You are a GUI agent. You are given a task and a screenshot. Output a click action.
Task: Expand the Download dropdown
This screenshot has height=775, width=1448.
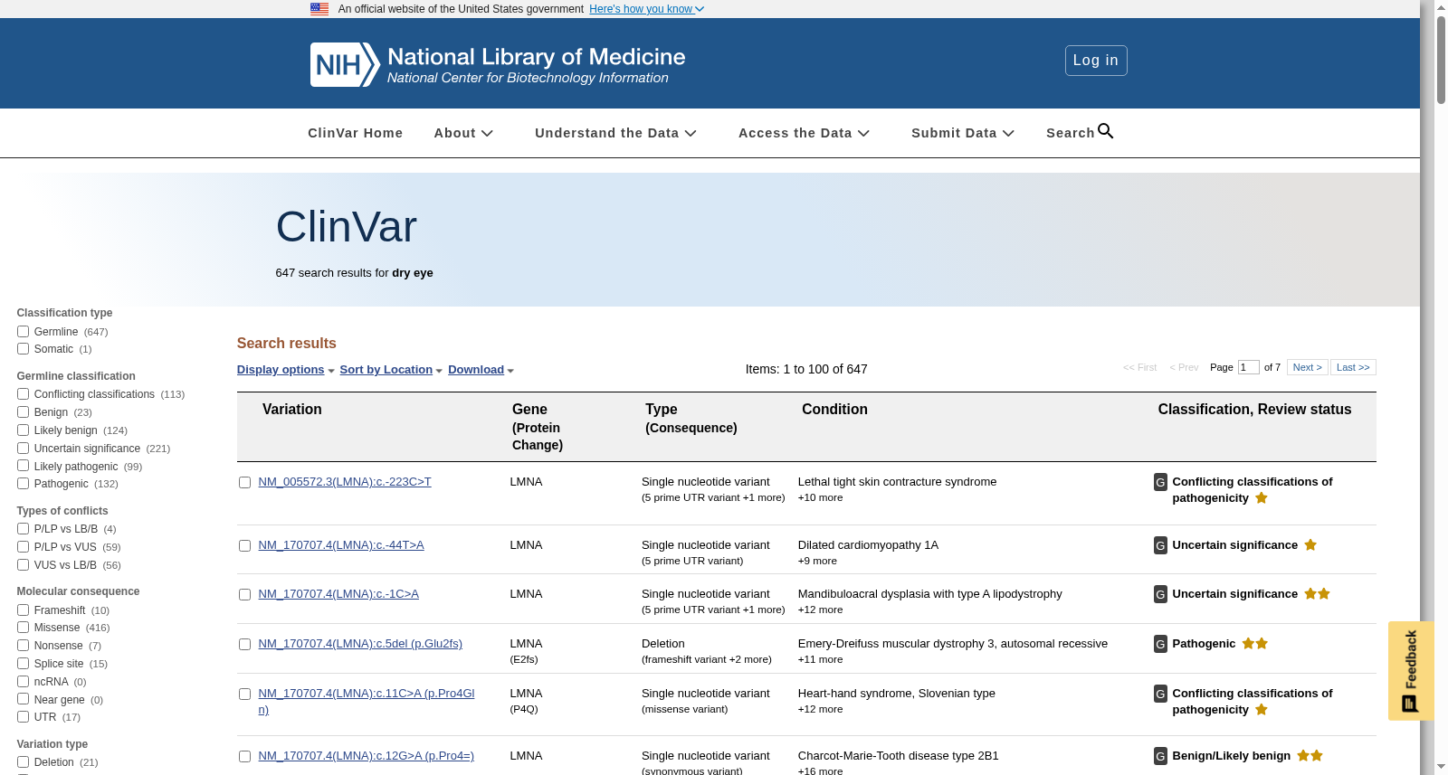pos(481,370)
